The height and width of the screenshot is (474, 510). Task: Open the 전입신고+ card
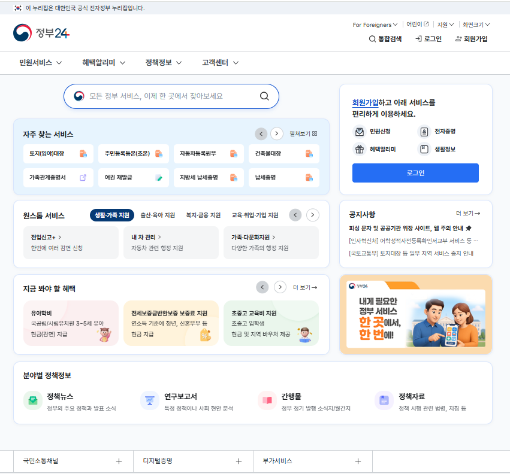pyautogui.click(x=71, y=242)
